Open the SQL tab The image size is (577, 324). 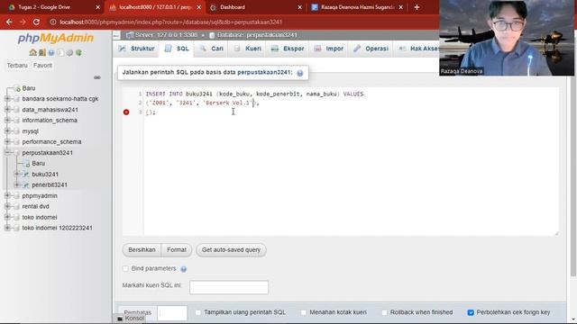pos(177,49)
